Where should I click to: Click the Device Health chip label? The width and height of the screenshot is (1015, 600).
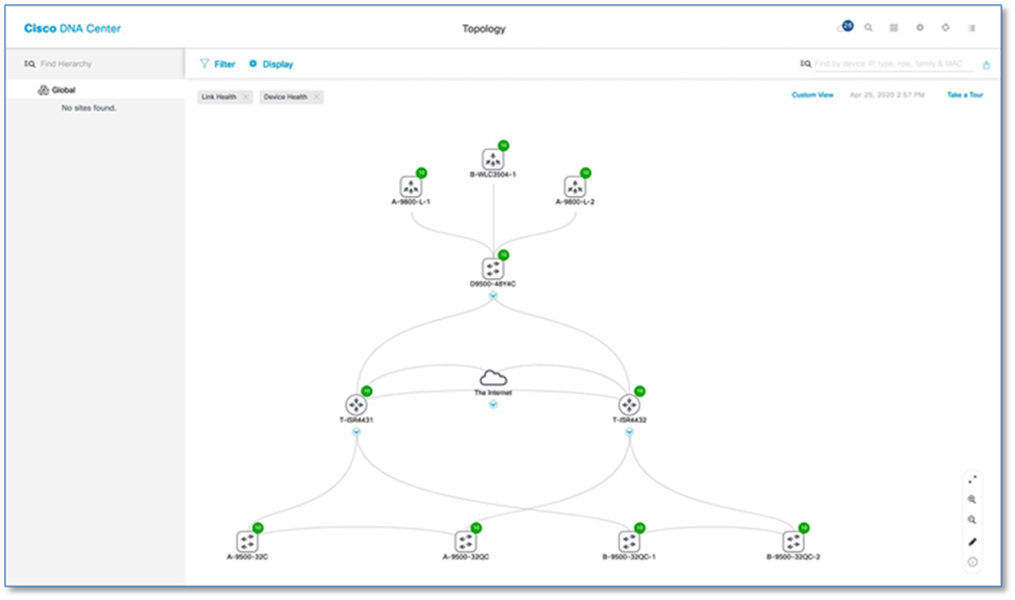[x=285, y=97]
